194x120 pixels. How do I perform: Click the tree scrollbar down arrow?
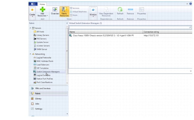67,83
